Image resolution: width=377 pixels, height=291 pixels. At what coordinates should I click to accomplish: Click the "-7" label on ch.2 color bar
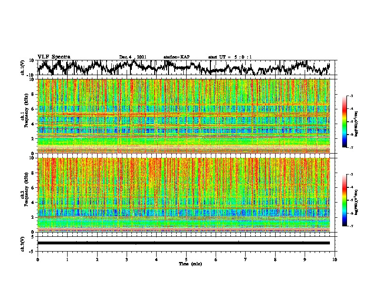pos(351,226)
